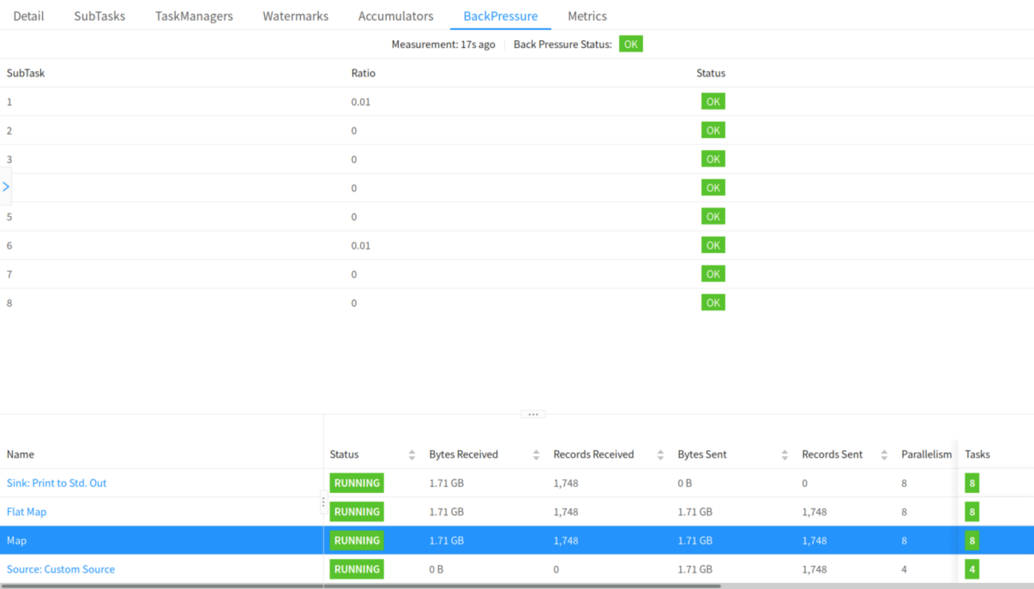Switch to the Detail tab
This screenshot has height=589, width=1034.
click(x=28, y=16)
